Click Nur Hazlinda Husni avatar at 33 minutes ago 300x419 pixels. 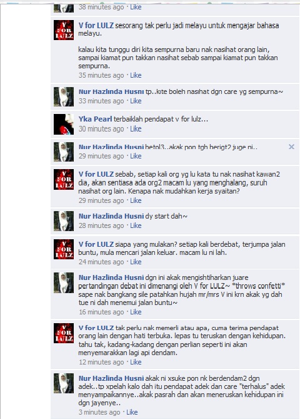point(64,96)
